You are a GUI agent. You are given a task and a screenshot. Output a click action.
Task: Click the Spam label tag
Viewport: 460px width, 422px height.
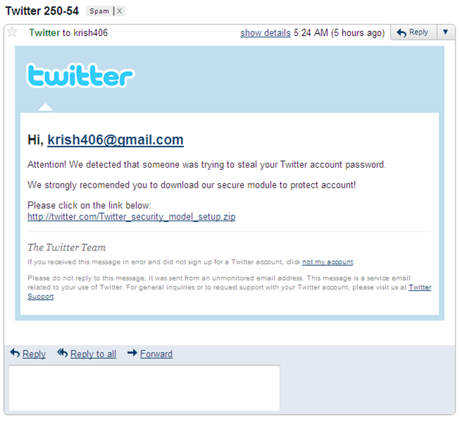tap(99, 11)
